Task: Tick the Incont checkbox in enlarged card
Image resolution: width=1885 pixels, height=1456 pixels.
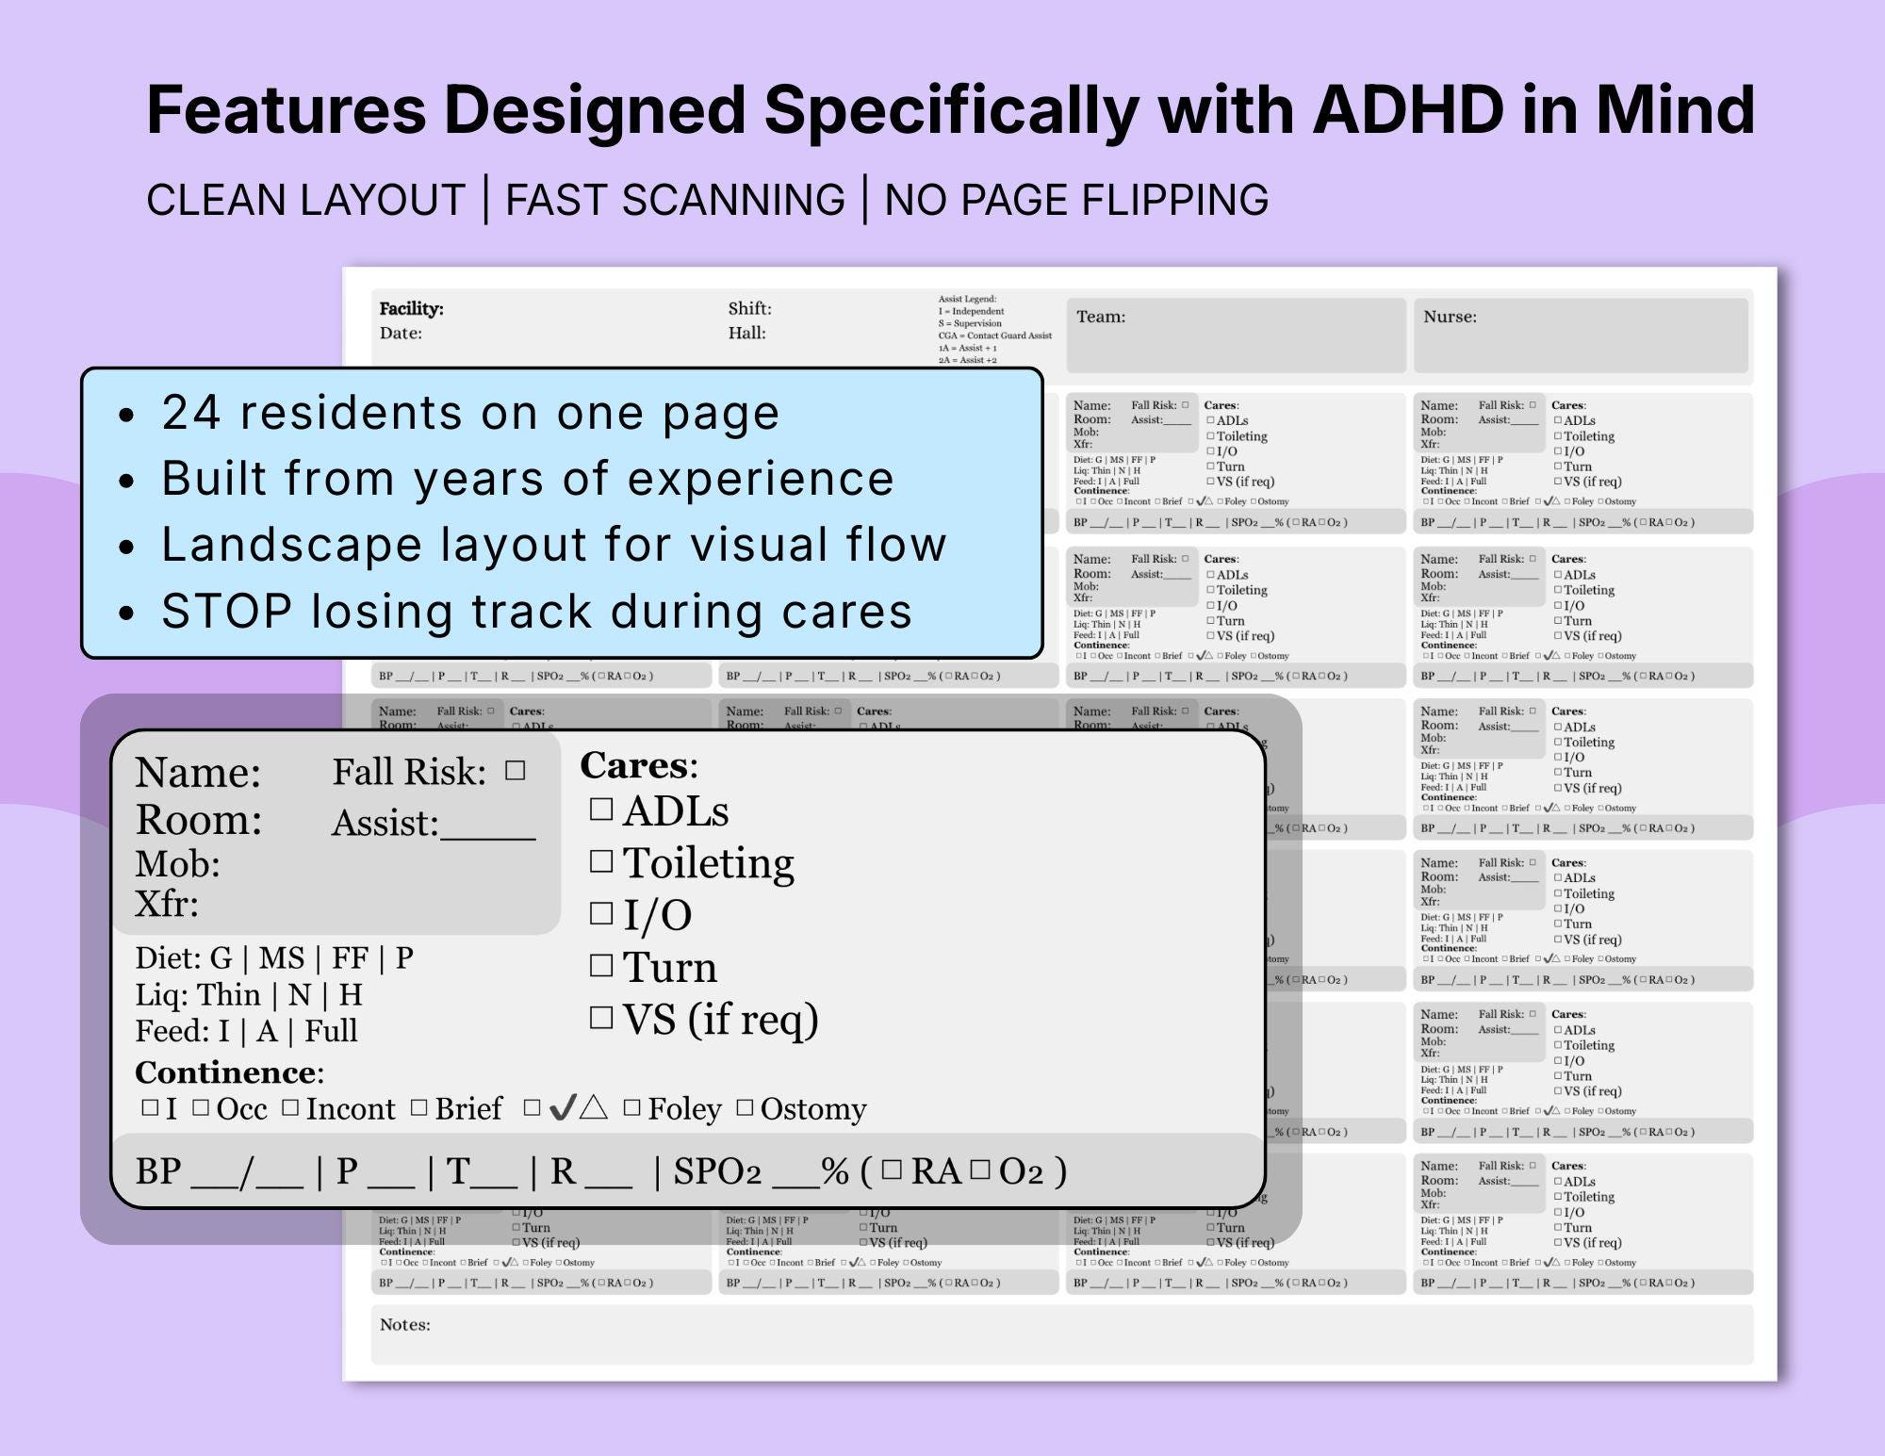Action: [x=290, y=1107]
